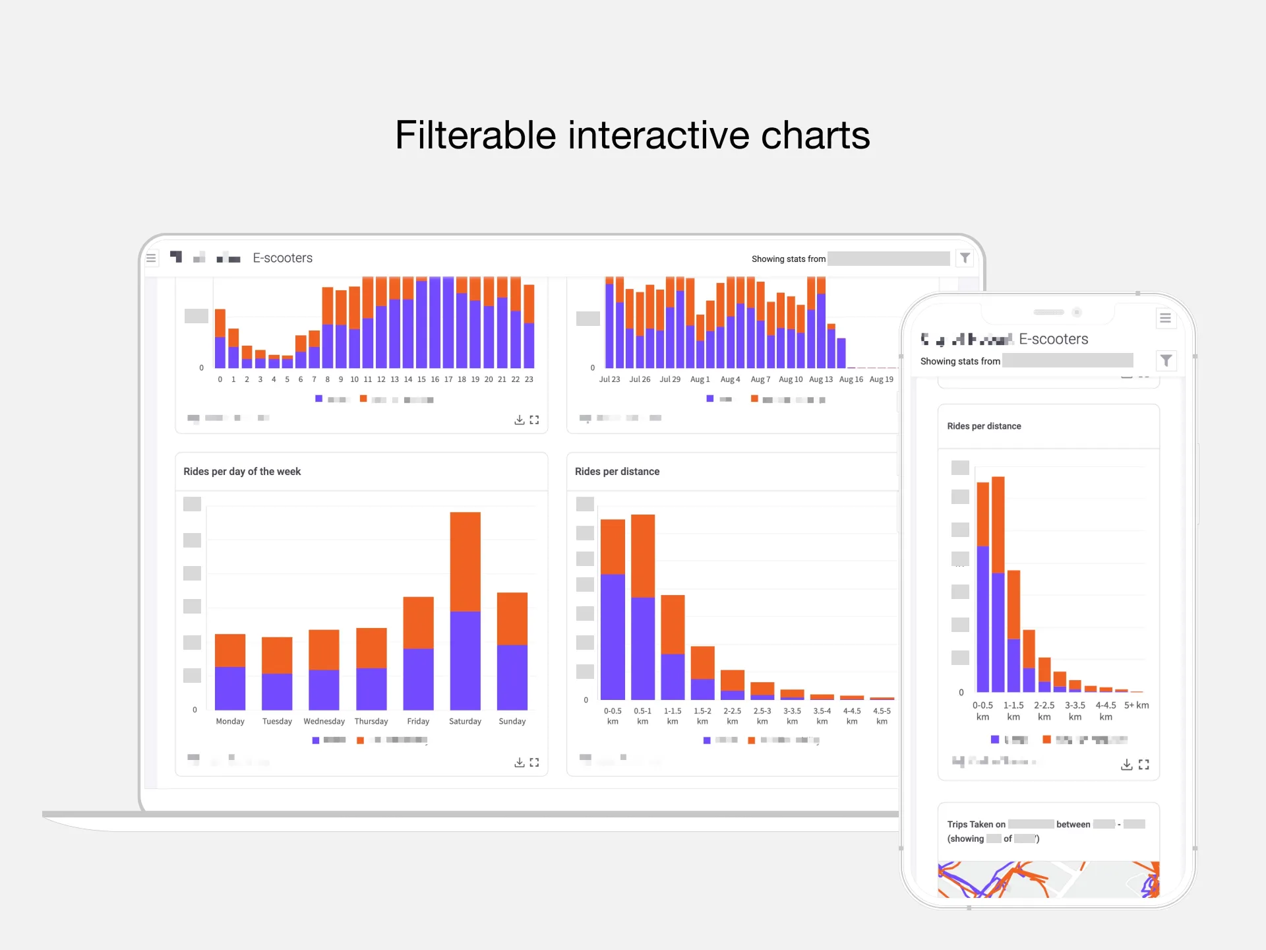Expand the hourly rides chart to fullscreen
1266x950 pixels.
point(535,420)
